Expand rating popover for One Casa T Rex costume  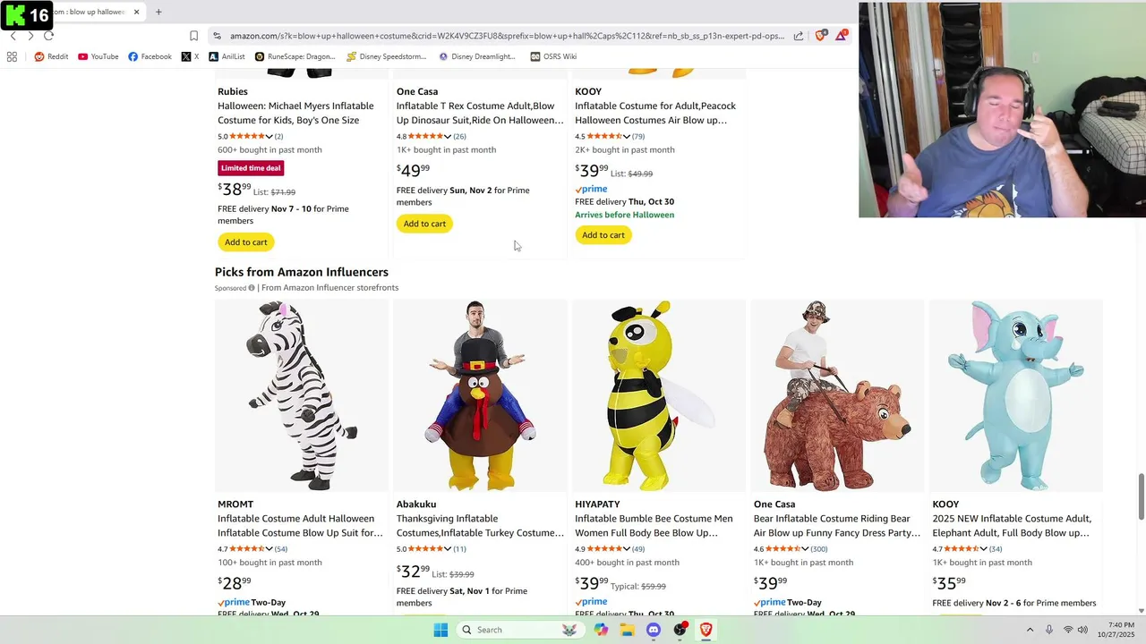click(x=448, y=137)
